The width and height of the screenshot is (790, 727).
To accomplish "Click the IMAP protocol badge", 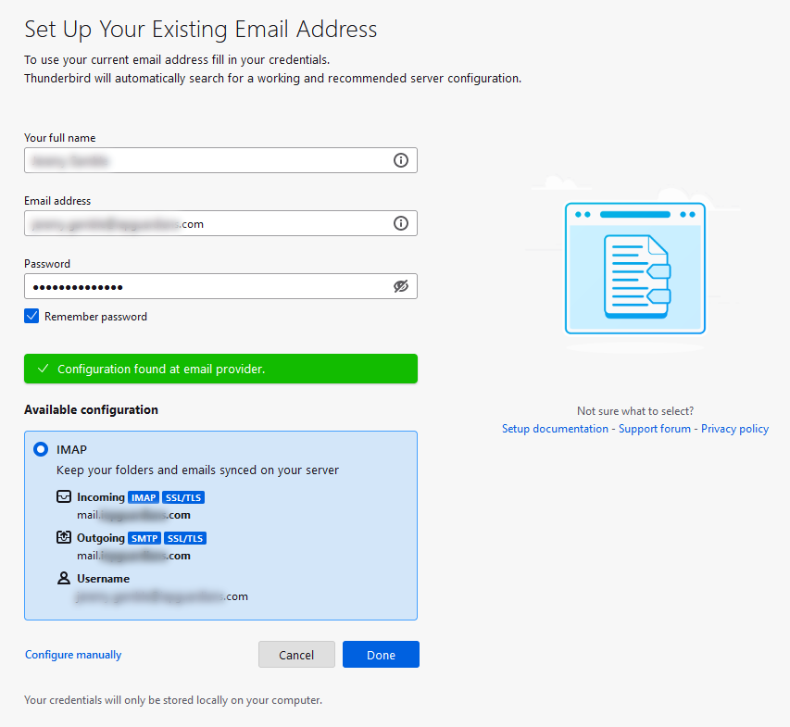I will (144, 496).
